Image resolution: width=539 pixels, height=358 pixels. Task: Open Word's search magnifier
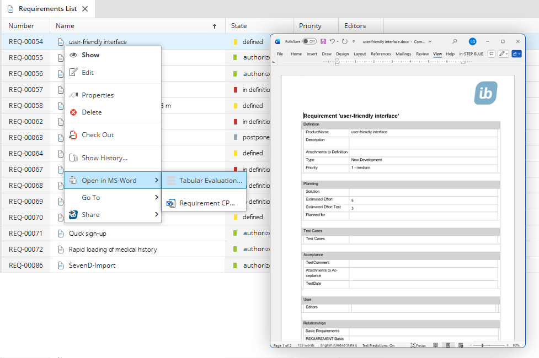click(x=455, y=41)
